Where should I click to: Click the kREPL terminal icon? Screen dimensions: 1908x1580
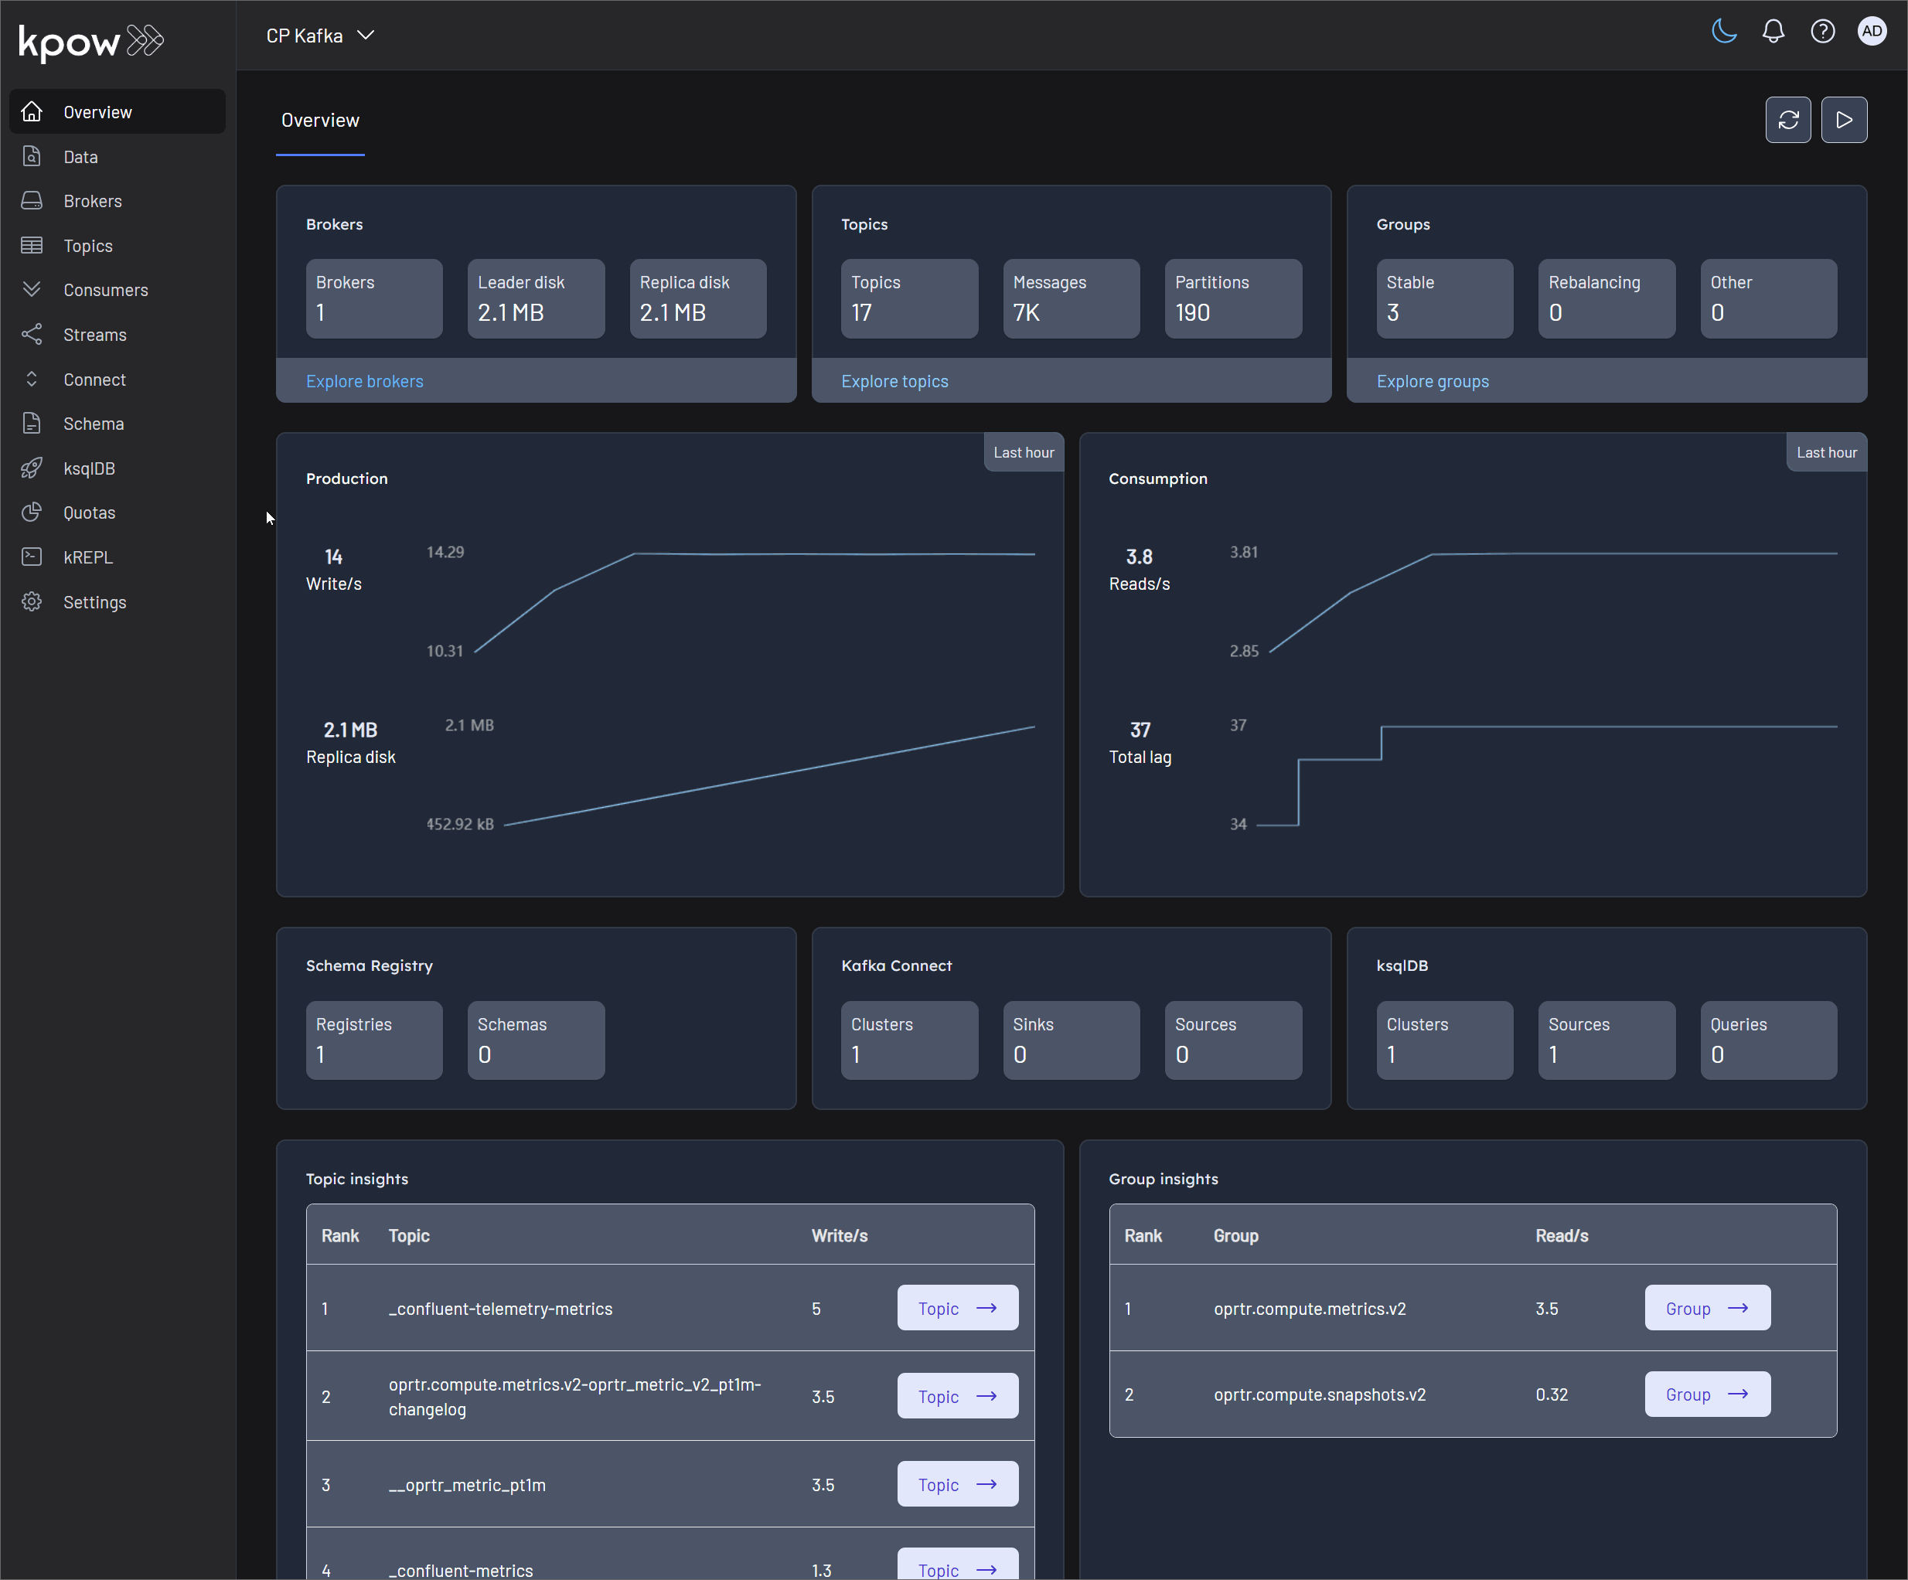point(32,557)
